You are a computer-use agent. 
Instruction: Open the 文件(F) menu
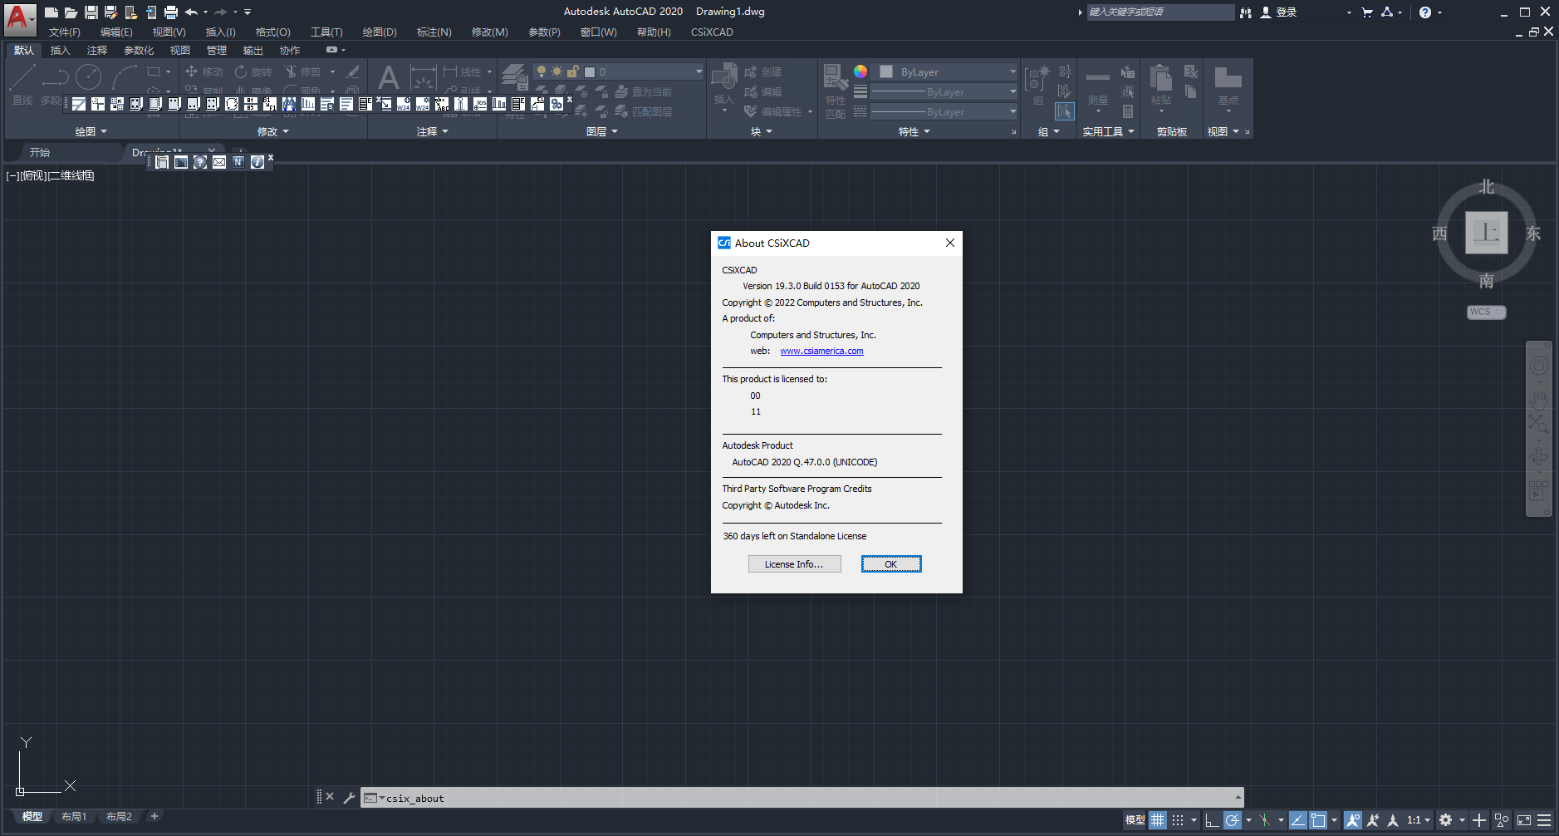click(65, 32)
